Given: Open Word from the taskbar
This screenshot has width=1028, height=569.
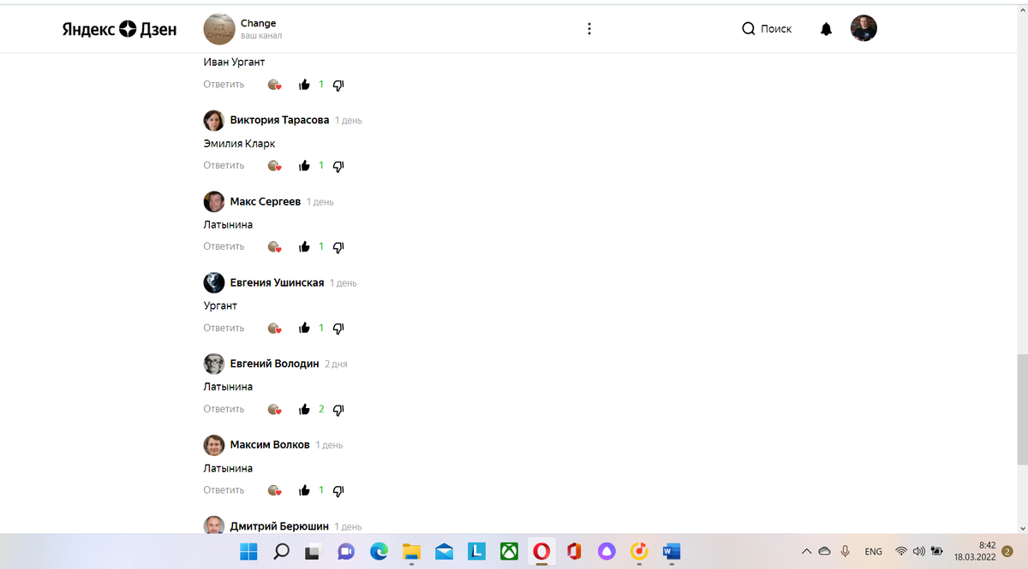Looking at the screenshot, I should (x=672, y=552).
